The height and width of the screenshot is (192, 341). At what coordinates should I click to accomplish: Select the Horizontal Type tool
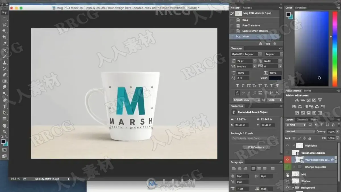click(x=5, y=107)
